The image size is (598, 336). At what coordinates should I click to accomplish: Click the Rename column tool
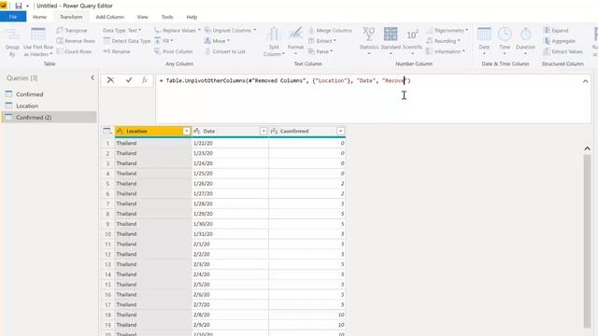pos(117,51)
